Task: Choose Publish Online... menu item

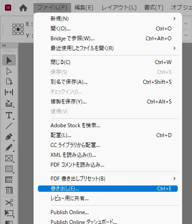Action: [108, 212]
